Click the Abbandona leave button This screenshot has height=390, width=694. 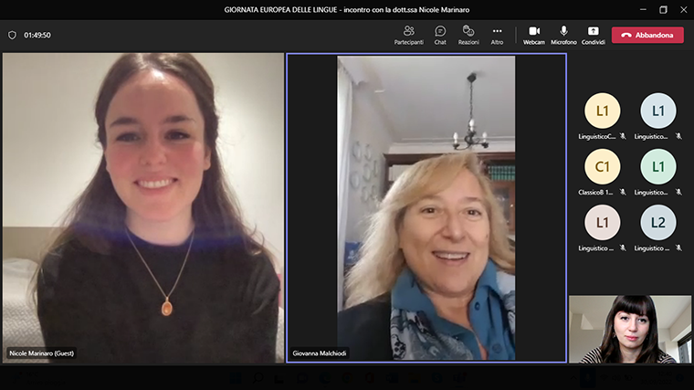(x=647, y=35)
